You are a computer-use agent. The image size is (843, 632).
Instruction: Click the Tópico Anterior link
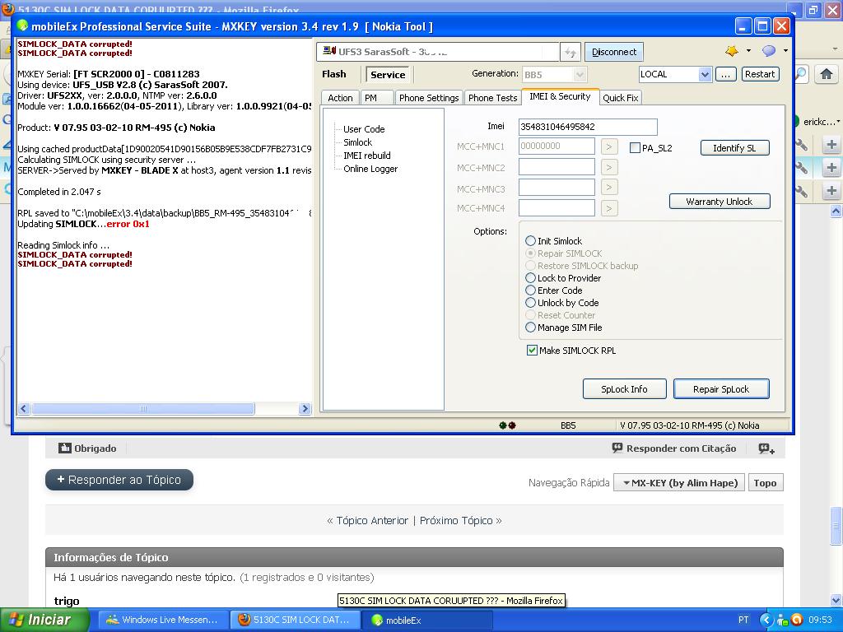(x=372, y=520)
